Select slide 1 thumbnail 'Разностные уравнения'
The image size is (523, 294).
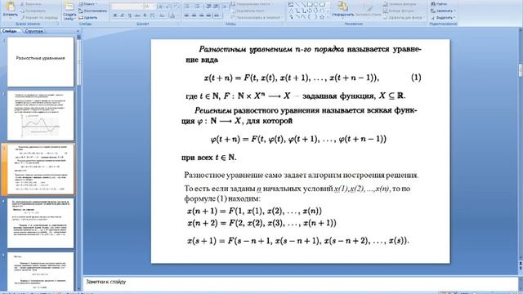40,62
